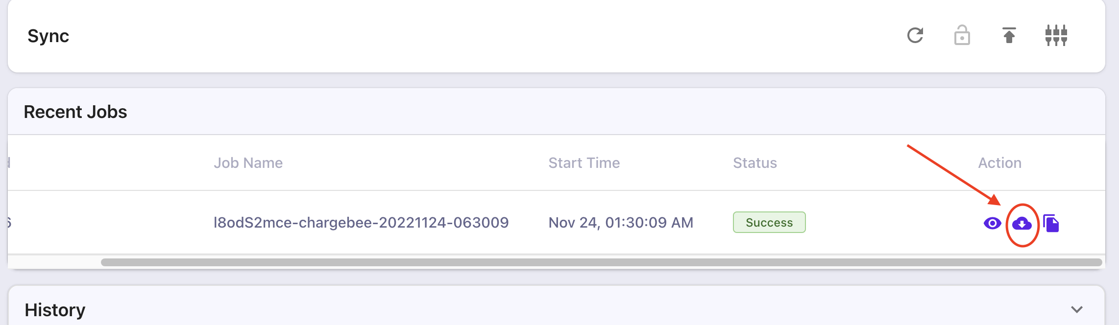View job details with the eye icon

992,223
